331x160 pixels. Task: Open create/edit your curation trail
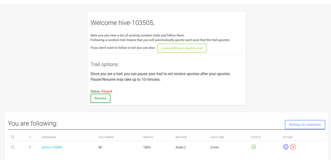tap(182, 48)
